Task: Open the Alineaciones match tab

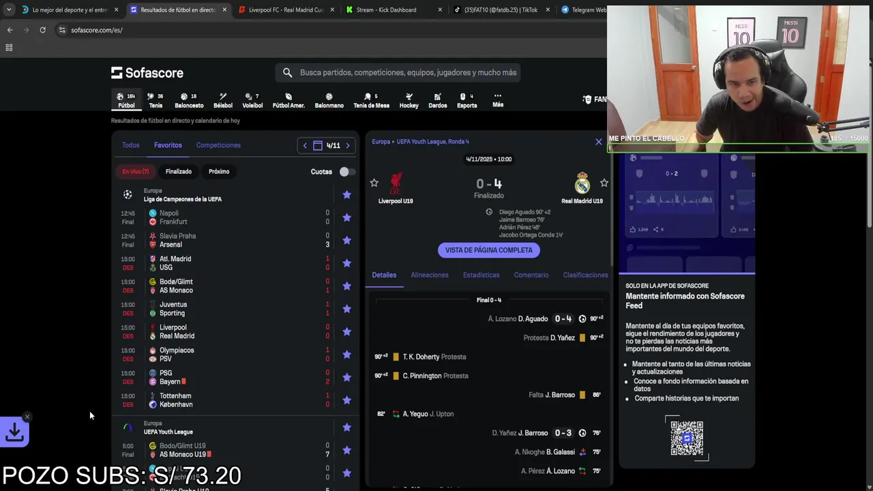Action: point(430,275)
